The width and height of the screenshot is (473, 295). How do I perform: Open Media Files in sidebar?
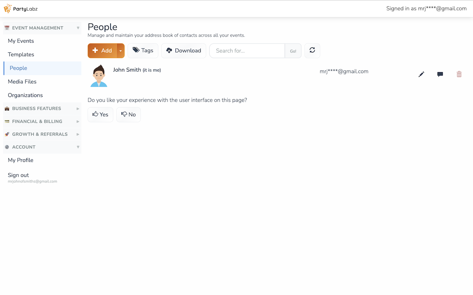pyautogui.click(x=22, y=81)
